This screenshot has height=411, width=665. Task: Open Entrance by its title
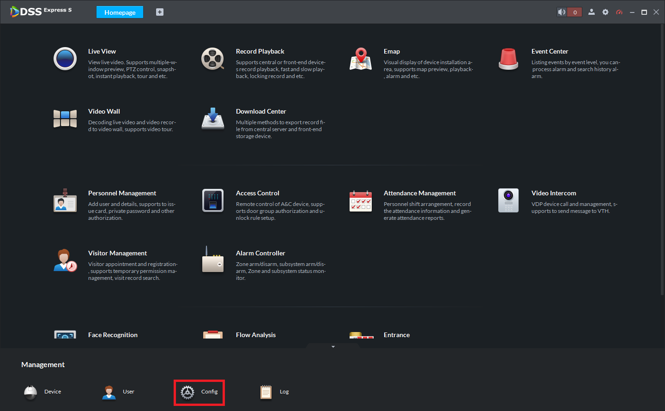pos(397,335)
